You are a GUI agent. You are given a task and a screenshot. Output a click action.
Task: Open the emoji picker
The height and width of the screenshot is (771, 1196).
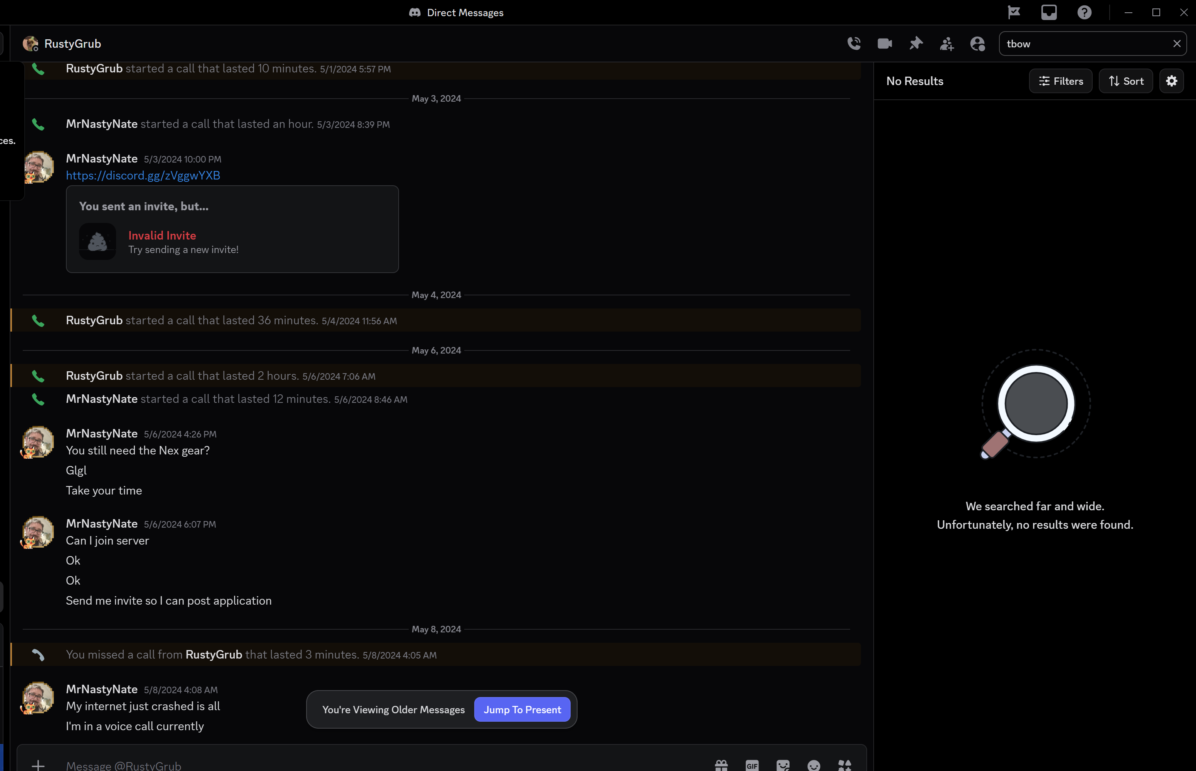click(x=814, y=765)
